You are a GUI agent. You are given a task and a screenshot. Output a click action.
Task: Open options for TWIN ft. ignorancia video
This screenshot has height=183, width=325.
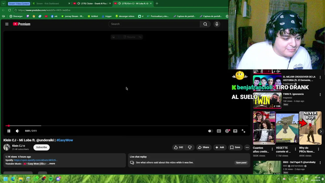tap(320, 95)
